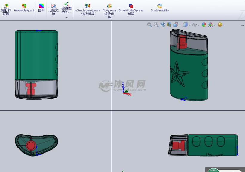The image size is (245, 172).
Task: Launch AssemblyXpert from the toolbar
Action: (x=24, y=8)
